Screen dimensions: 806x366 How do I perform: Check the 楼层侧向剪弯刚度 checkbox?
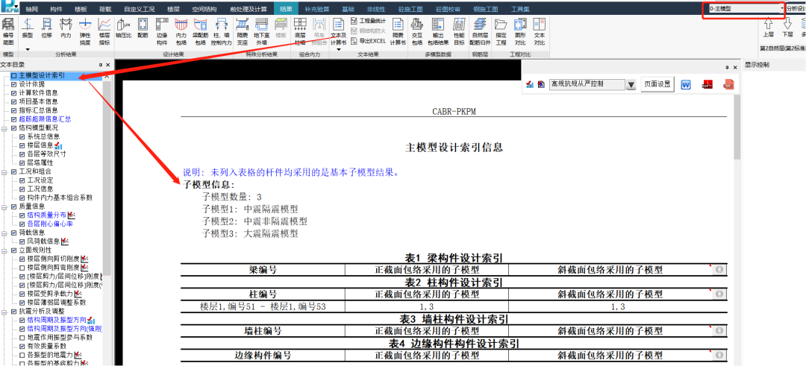[22, 268]
